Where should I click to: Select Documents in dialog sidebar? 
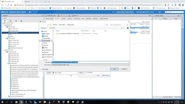47,38
